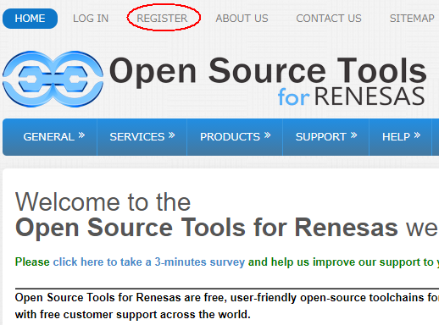439x325 pixels.
Task: Click the 'for RENESAS' banner text
Action: tap(351, 96)
